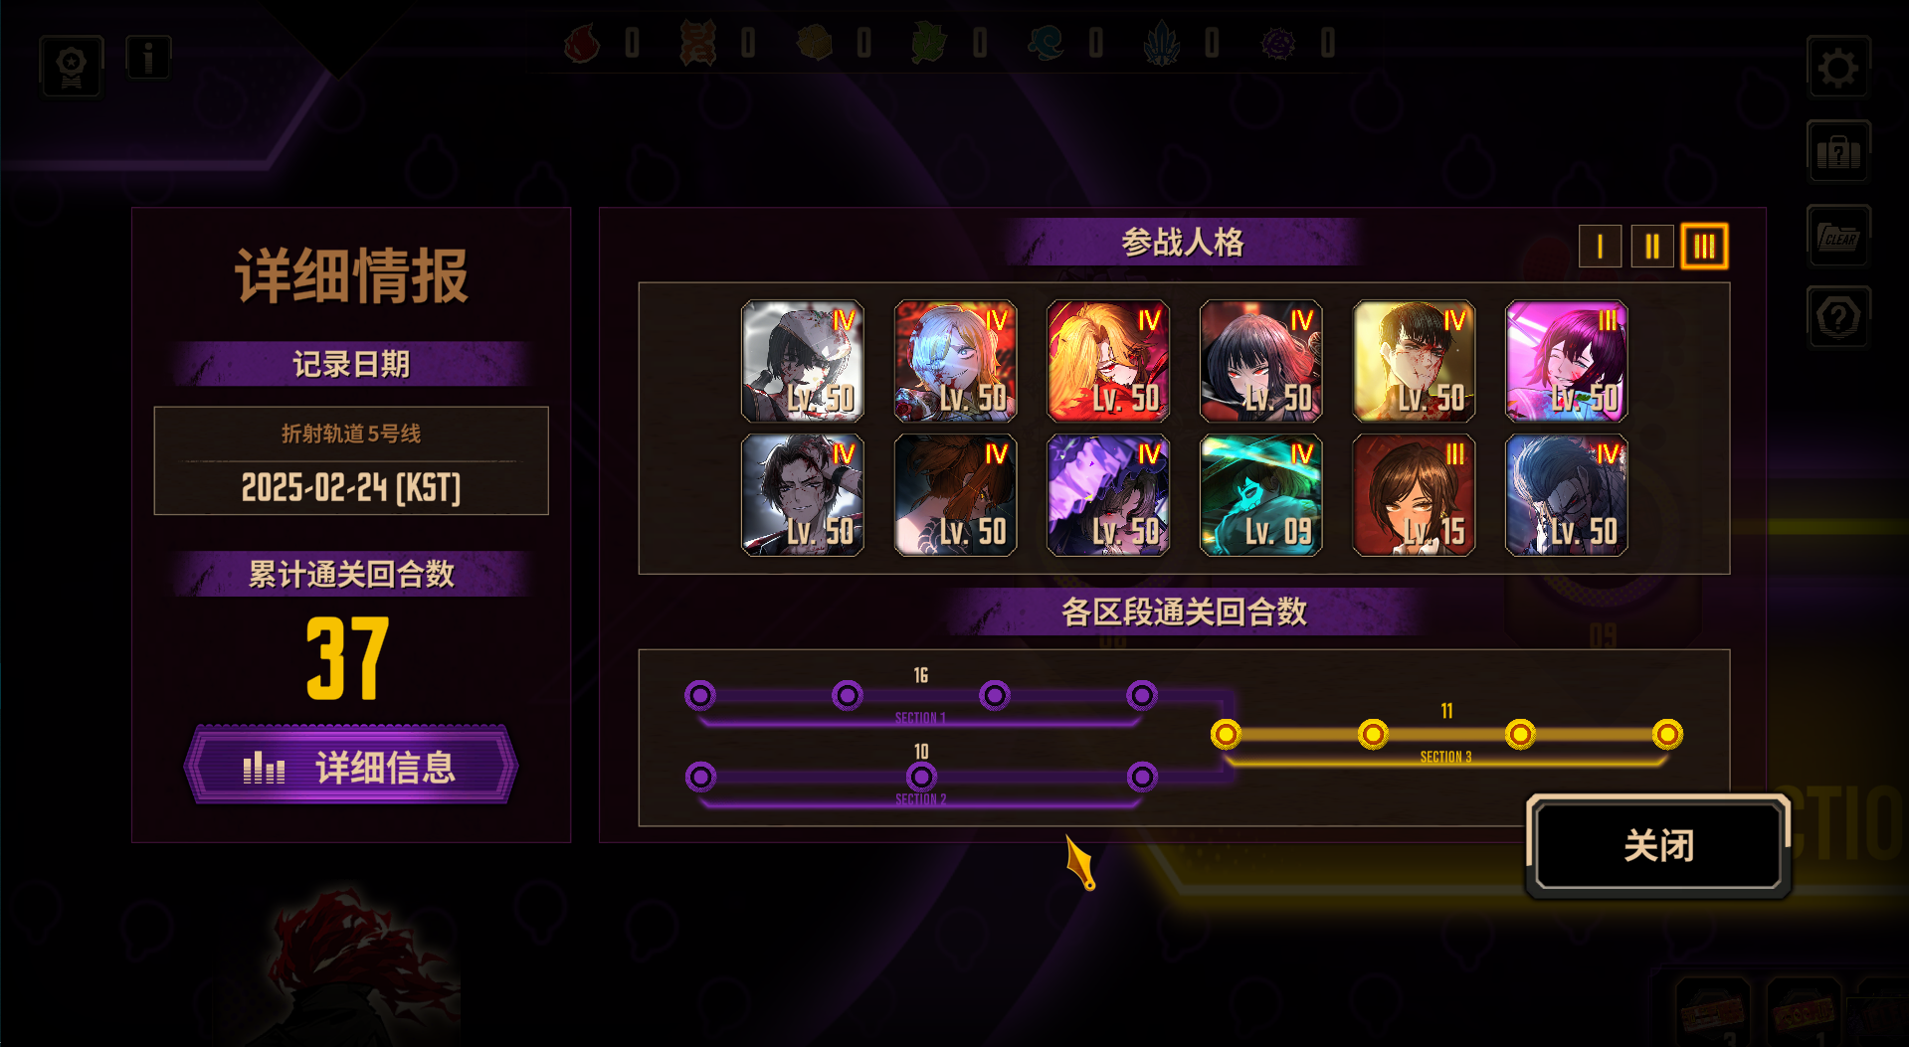Open the hexagon question mark icon
Screen dimensions: 1909x1047
1837,317
